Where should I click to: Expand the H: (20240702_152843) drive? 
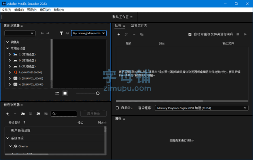[10, 84]
